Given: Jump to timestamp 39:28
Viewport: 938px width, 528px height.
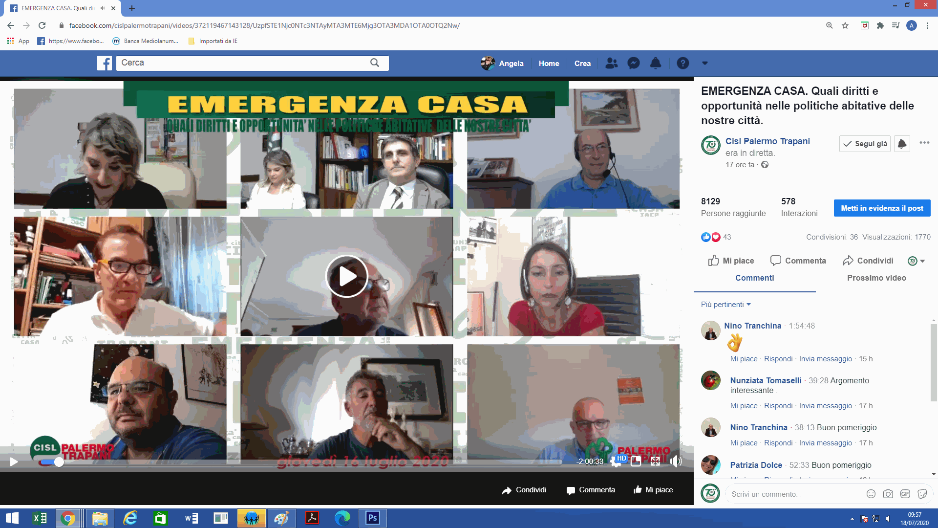Looking at the screenshot, I should (818, 381).
